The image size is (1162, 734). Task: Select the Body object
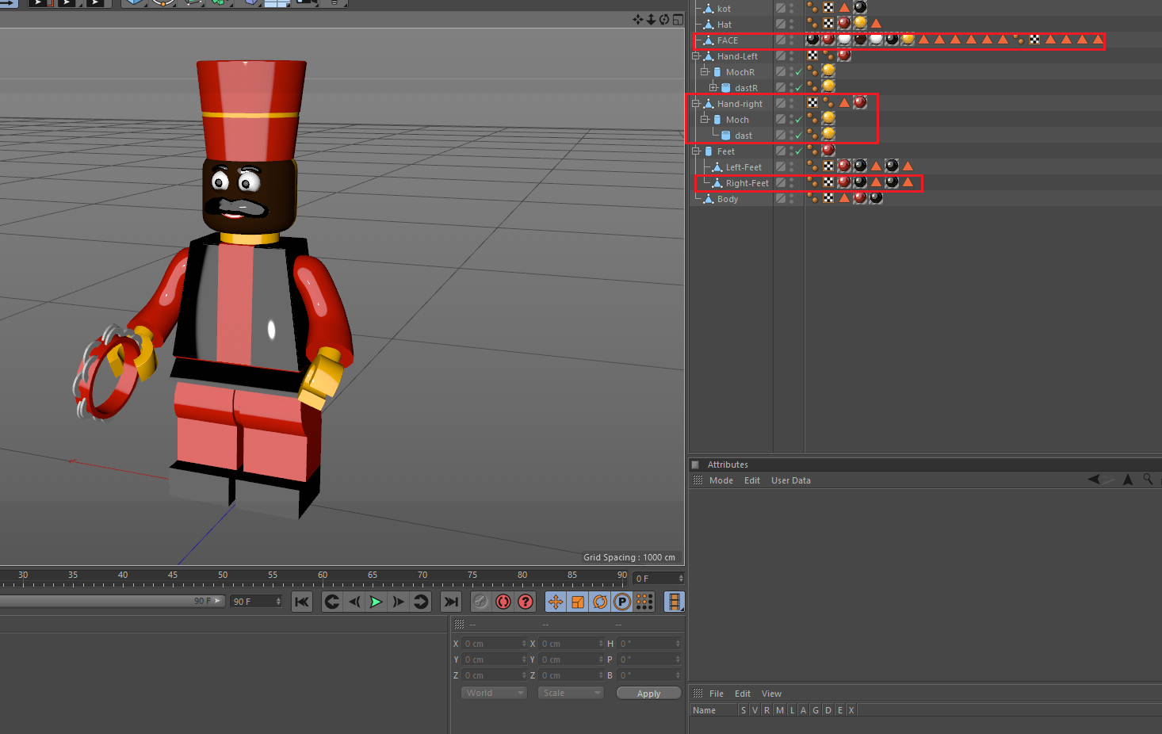click(728, 199)
